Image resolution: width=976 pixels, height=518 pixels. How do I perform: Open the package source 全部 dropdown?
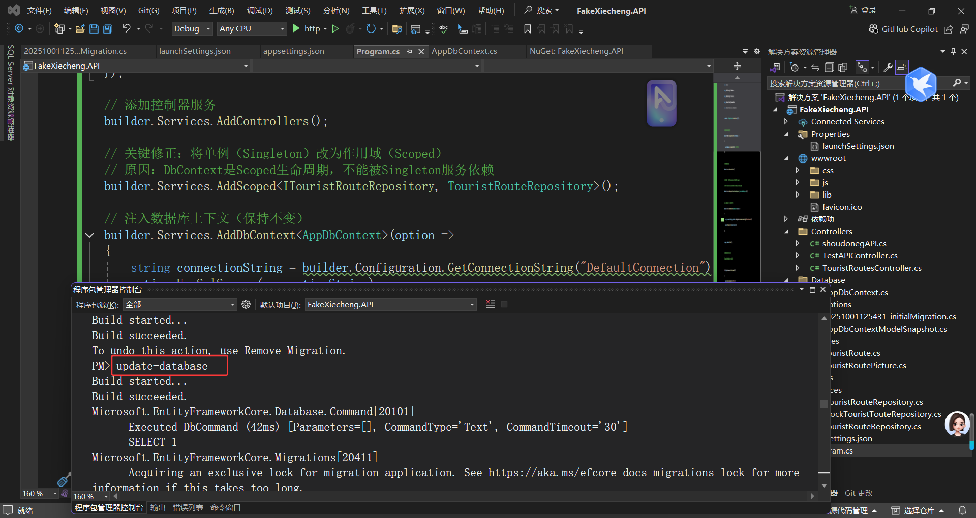point(180,304)
